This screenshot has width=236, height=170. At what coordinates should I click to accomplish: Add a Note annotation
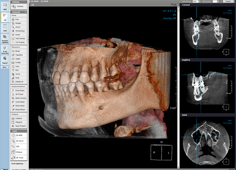(19, 78)
